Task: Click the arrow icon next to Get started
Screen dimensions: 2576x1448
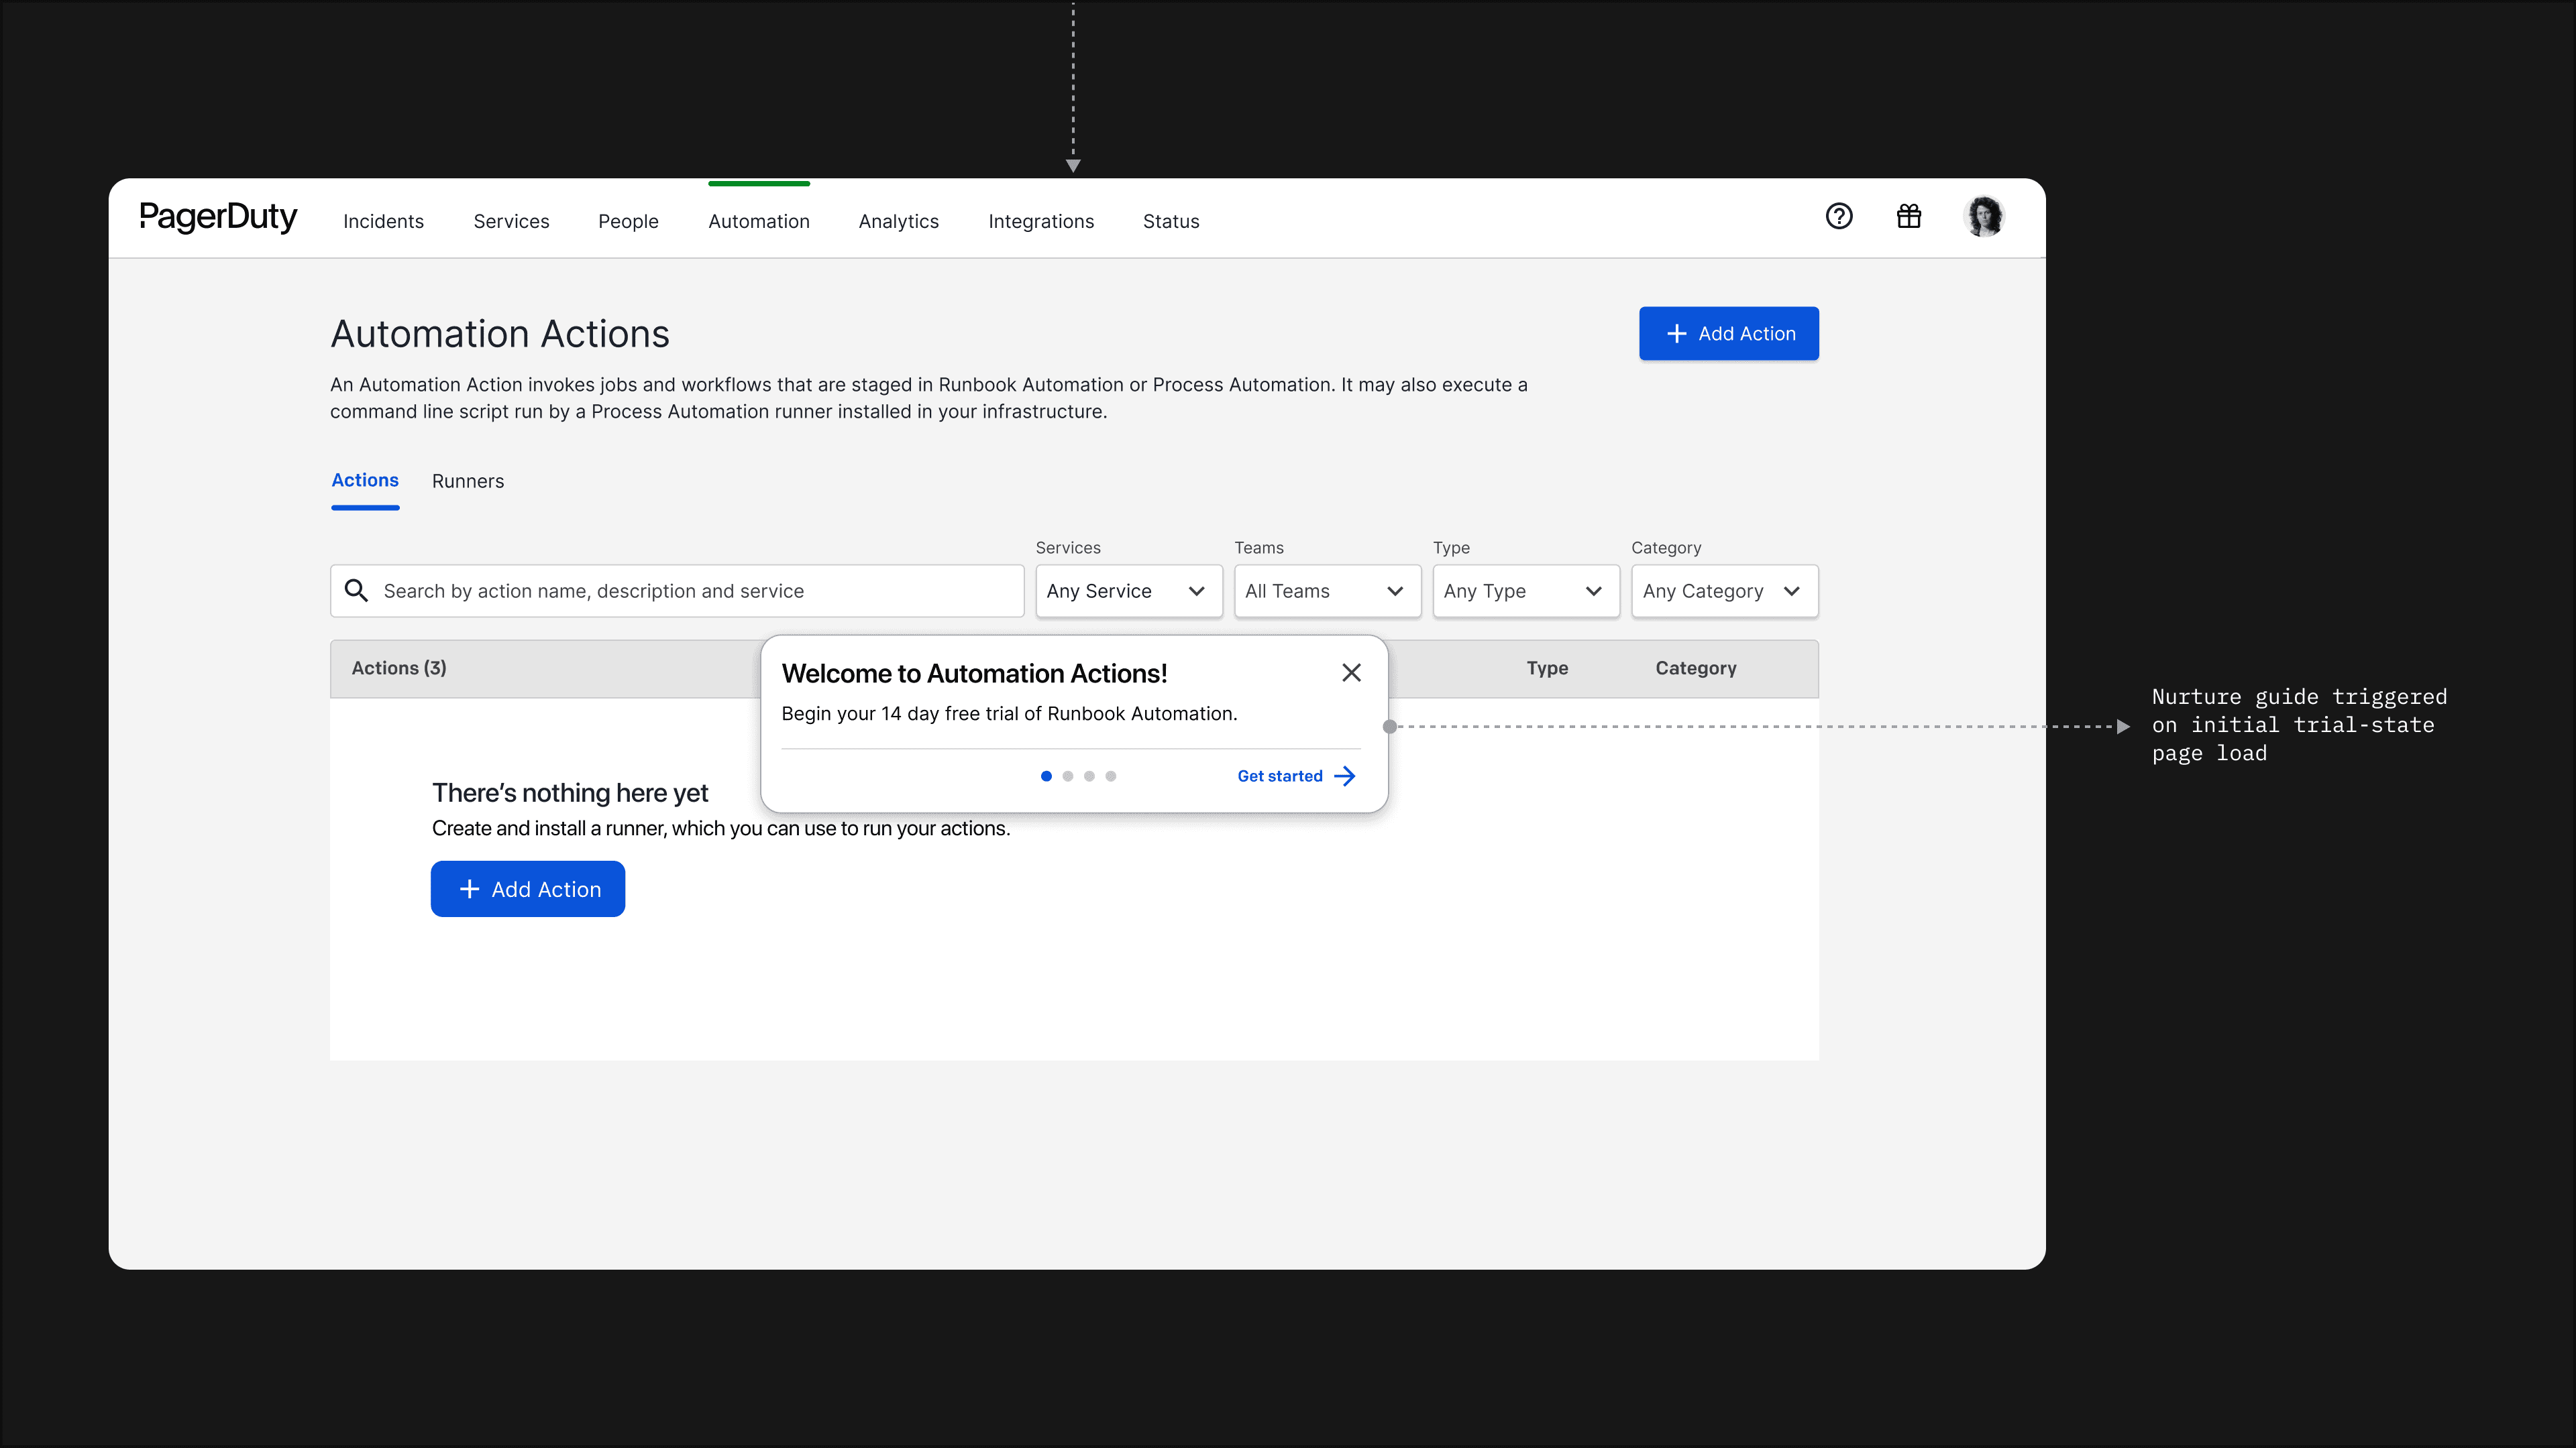Action: click(x=1346, y=776)
